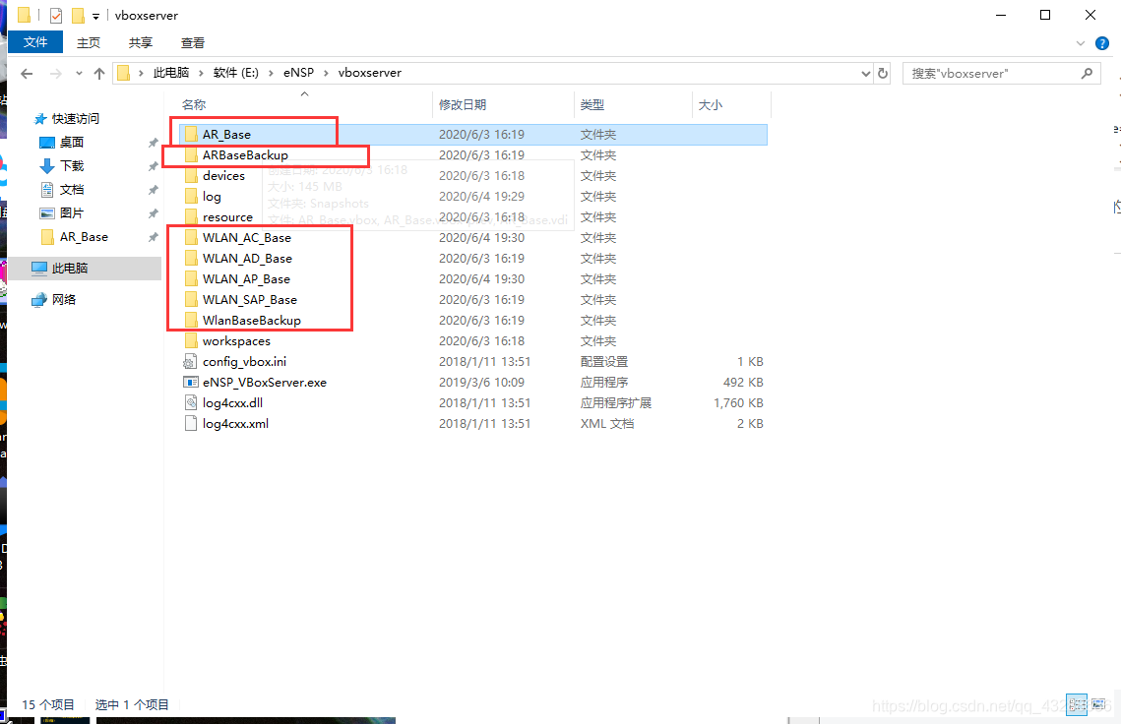Select the WLAN_SAP_Base folder icon

click(191, 300)
